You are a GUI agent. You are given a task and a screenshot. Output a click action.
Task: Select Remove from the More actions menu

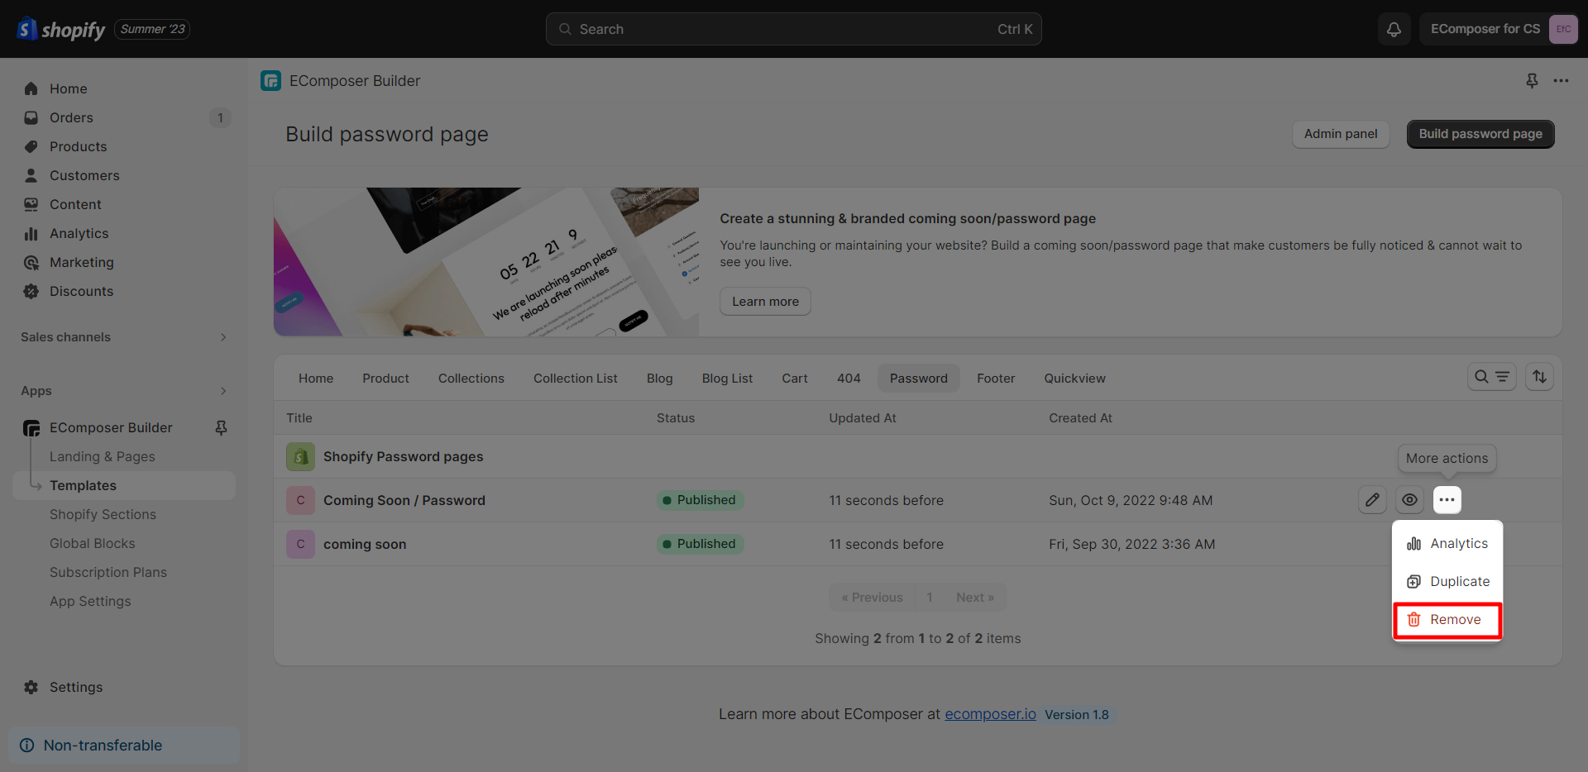point(1447,620)
